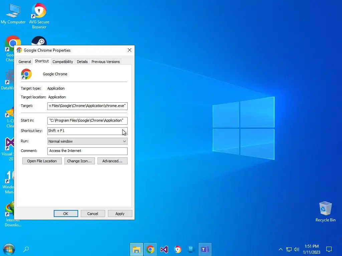Open taskbar search magnifier
342x256 pixels.
(x=26, y=249)
